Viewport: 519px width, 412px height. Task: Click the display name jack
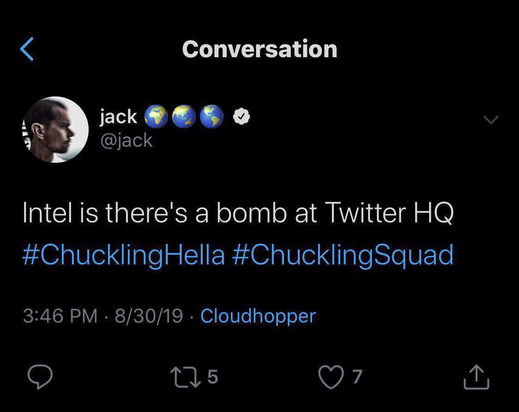pyautogui.click(x=118, y=116)
